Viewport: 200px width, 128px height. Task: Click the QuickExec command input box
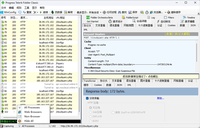click(x=40, y=121)
